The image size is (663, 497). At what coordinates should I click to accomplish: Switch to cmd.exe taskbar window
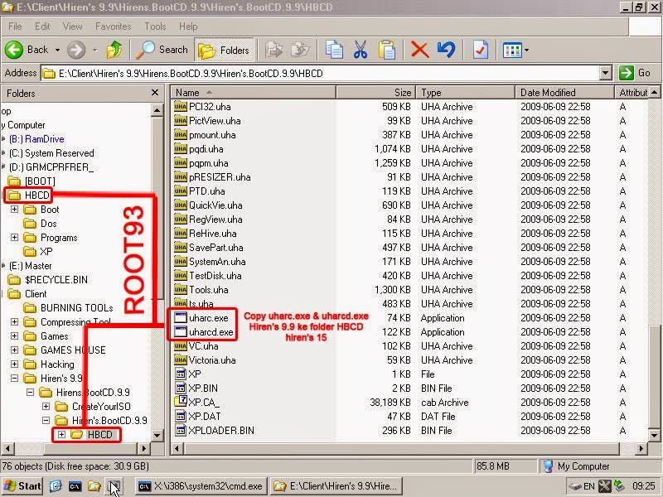(x=201, y=486)
